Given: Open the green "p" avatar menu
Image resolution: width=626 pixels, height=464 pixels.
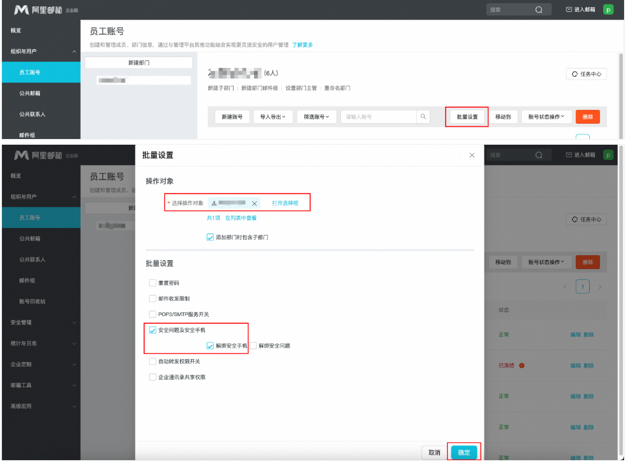Looking at the screenshot, I should 608,9.
